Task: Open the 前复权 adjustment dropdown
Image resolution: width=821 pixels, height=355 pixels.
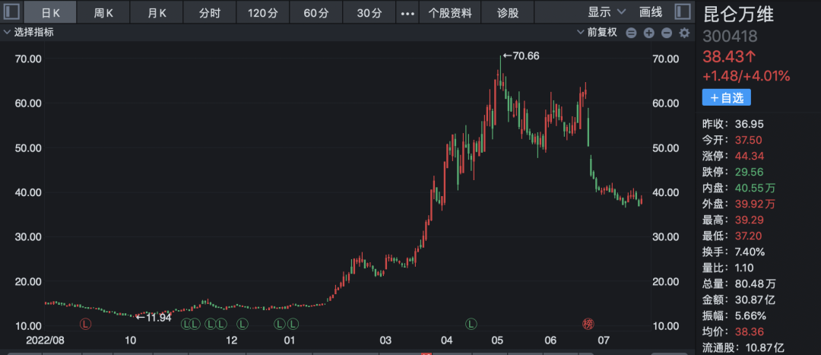Action: [x=598, y=33]
